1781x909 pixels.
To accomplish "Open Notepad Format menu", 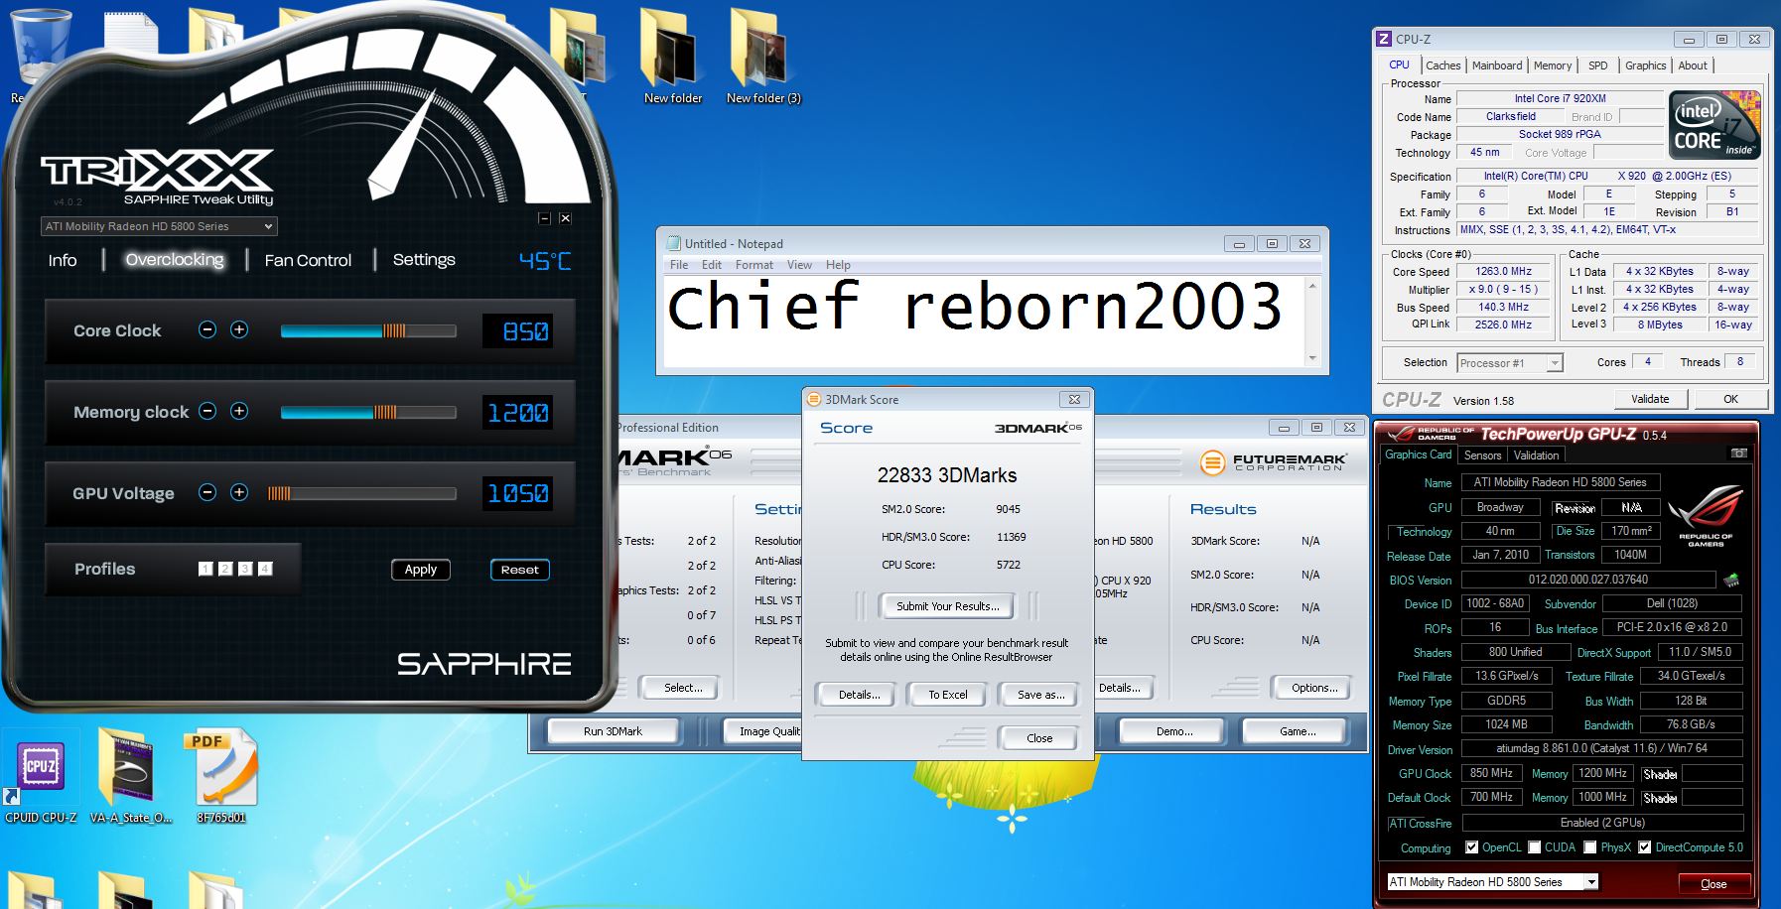I will pyautogui.click(x=754, y=265).
